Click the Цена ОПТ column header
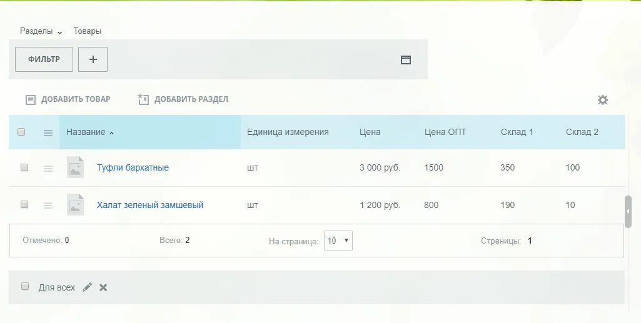Viewport: 641px width, 323px height. pos(445,132)
